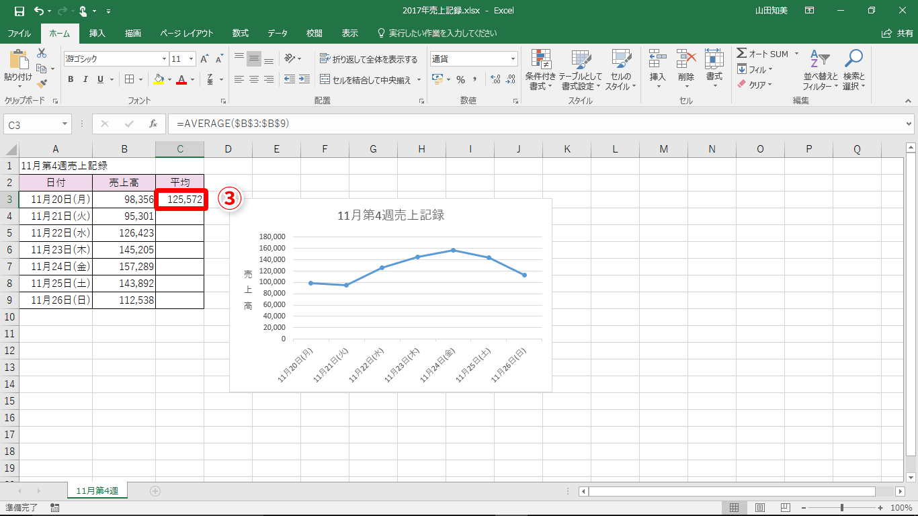This screenshot has height=516, width=918.
Task: Switch to Page Break Preview in status bar
Action: click(x=786, y=508)
